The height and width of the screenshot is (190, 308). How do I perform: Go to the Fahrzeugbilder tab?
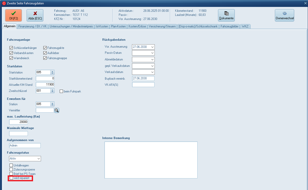(x=230, y=26)
